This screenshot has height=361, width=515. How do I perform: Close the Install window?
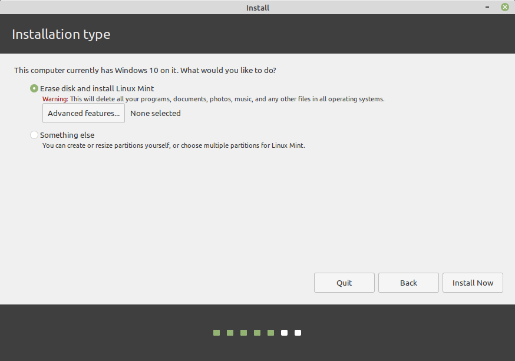(505, 7)
